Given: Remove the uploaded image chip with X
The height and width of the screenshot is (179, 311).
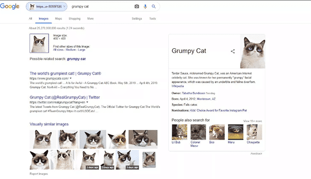Looking at the screenshot, I should (x=64, y=6).
